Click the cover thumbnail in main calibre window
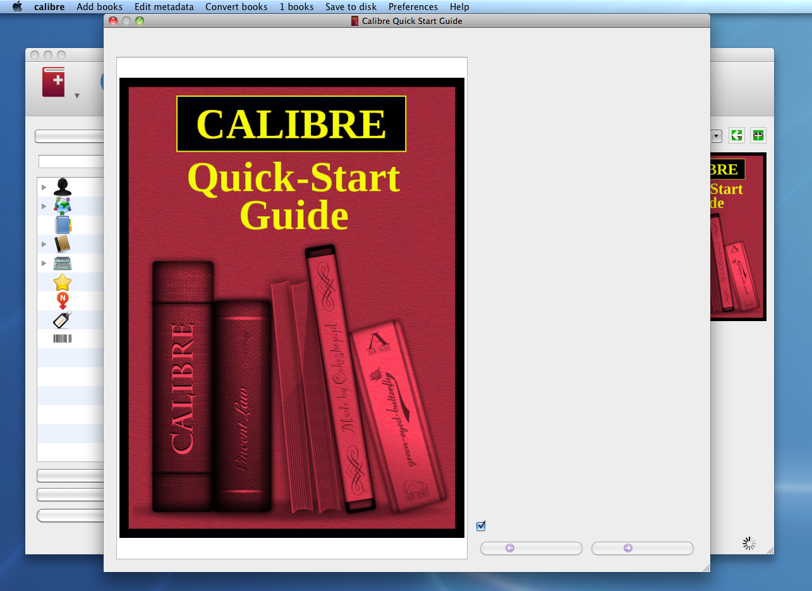This screenshot has width=812, height=591. click(738, 236)
